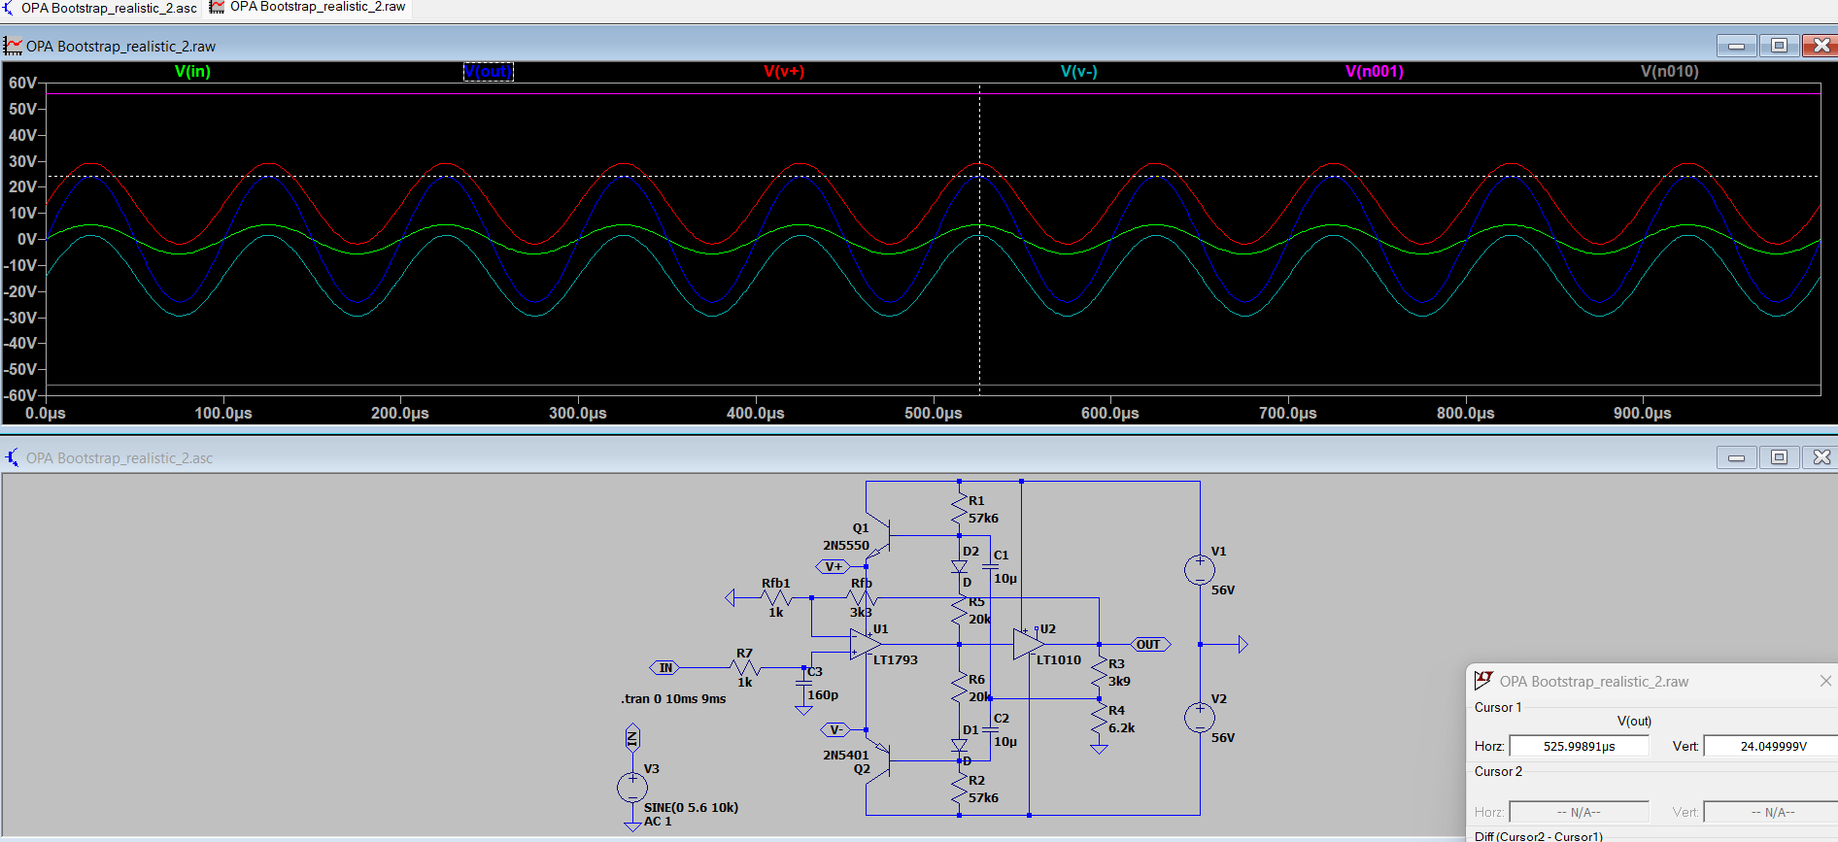Select the V3 sine voltage source
The width and height of the screenshot is (1838, 842).
pos(632,787)
